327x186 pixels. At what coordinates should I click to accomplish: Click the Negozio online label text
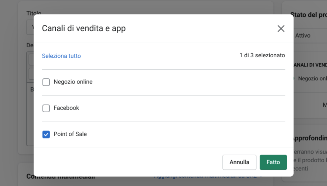73,82
